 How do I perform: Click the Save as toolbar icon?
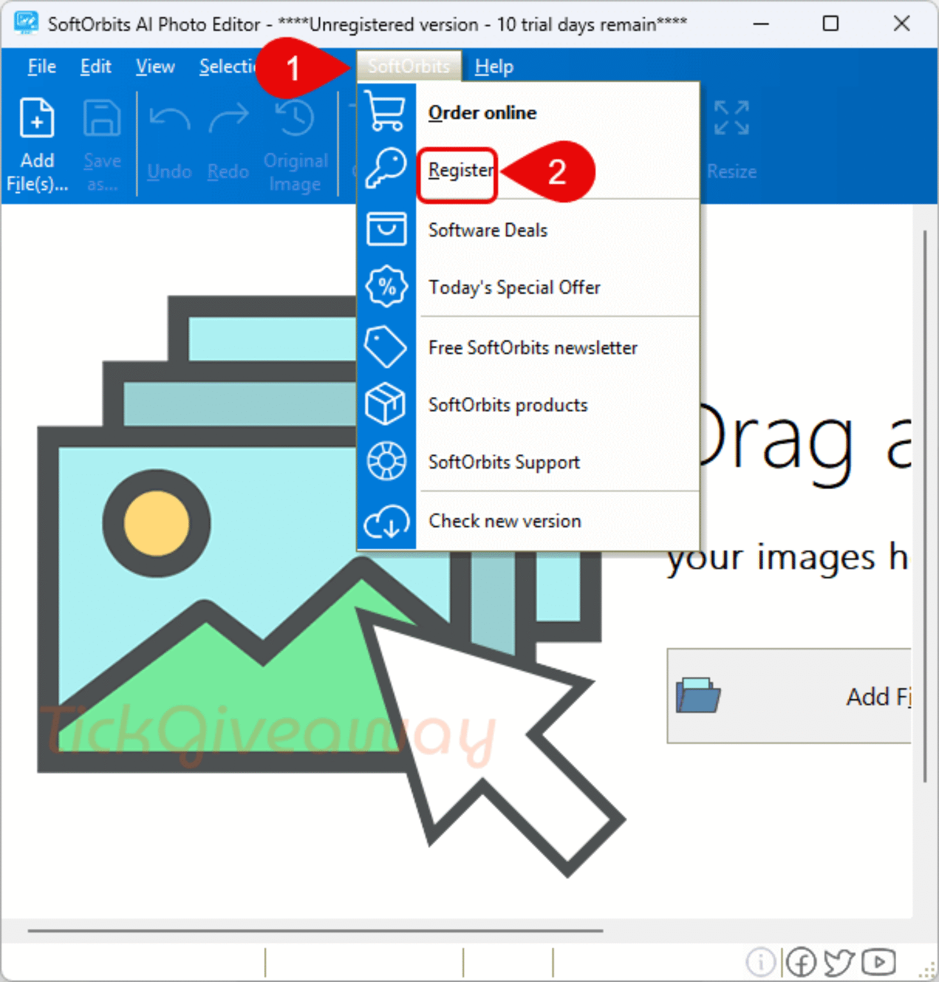pyautogui.click(x=102, y=118)
